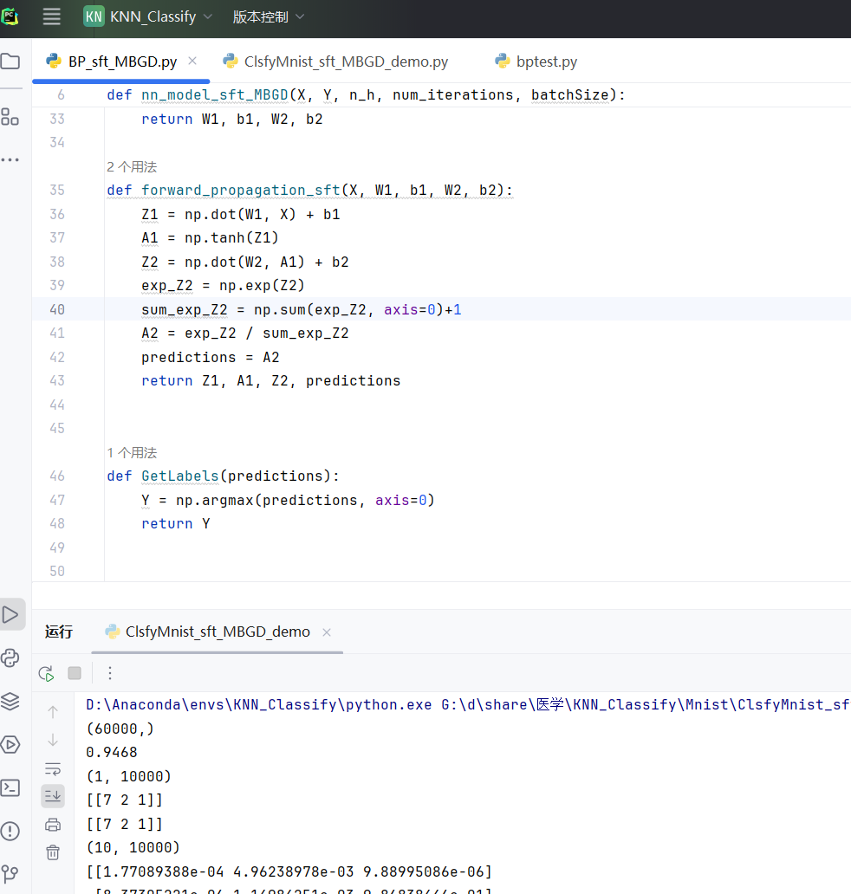The height and width of the screenshot is (894, 851).
Task: Toggle the Run tool window sidebar button
Action: tap(10, 614)
